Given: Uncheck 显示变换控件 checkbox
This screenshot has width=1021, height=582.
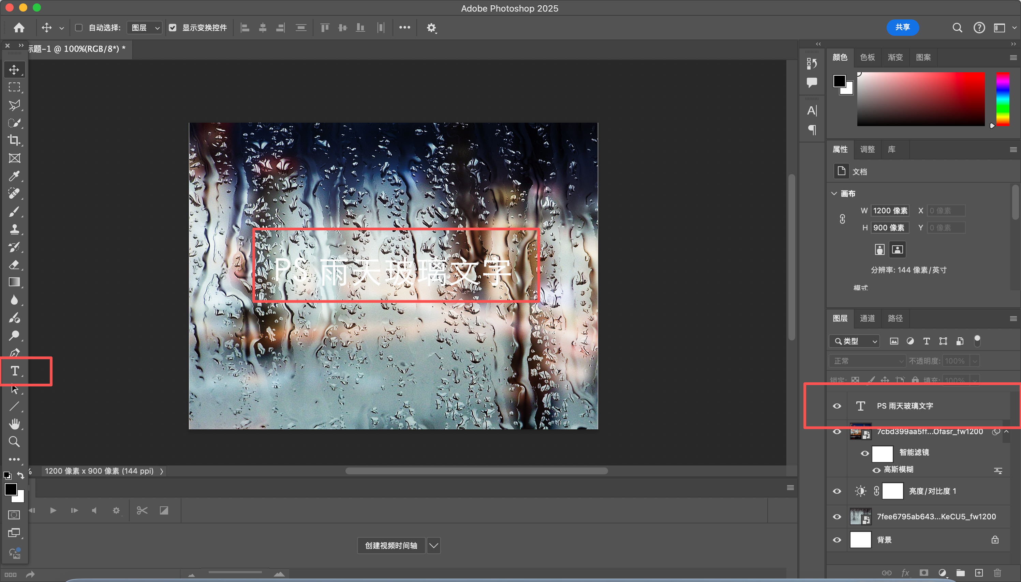Looking at the screenshot, I should click(173, 28).
